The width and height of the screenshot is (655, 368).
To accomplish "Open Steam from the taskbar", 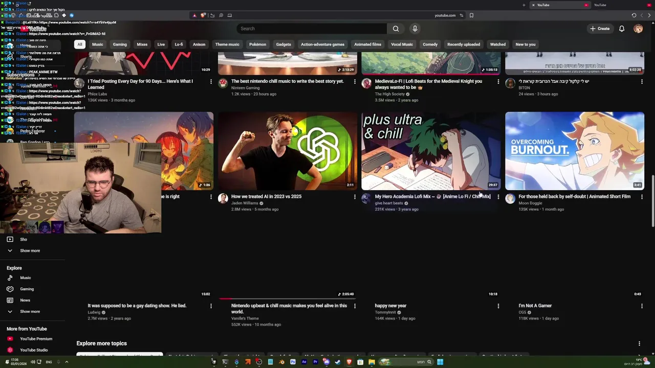I will click(x=338, y=362).
